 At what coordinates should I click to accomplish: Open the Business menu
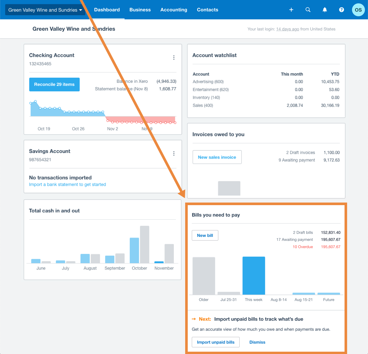[x=140, y=10]
